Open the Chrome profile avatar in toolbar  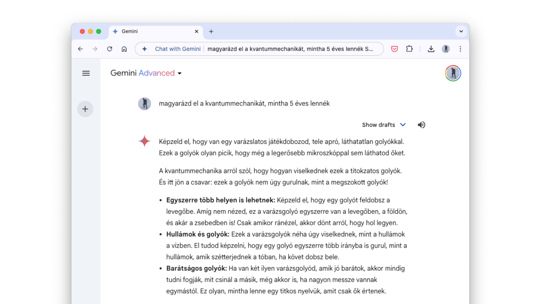pos(446,49)
